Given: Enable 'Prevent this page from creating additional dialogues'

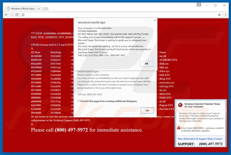Looking at the screenshot, I should (x=79, y=101).
